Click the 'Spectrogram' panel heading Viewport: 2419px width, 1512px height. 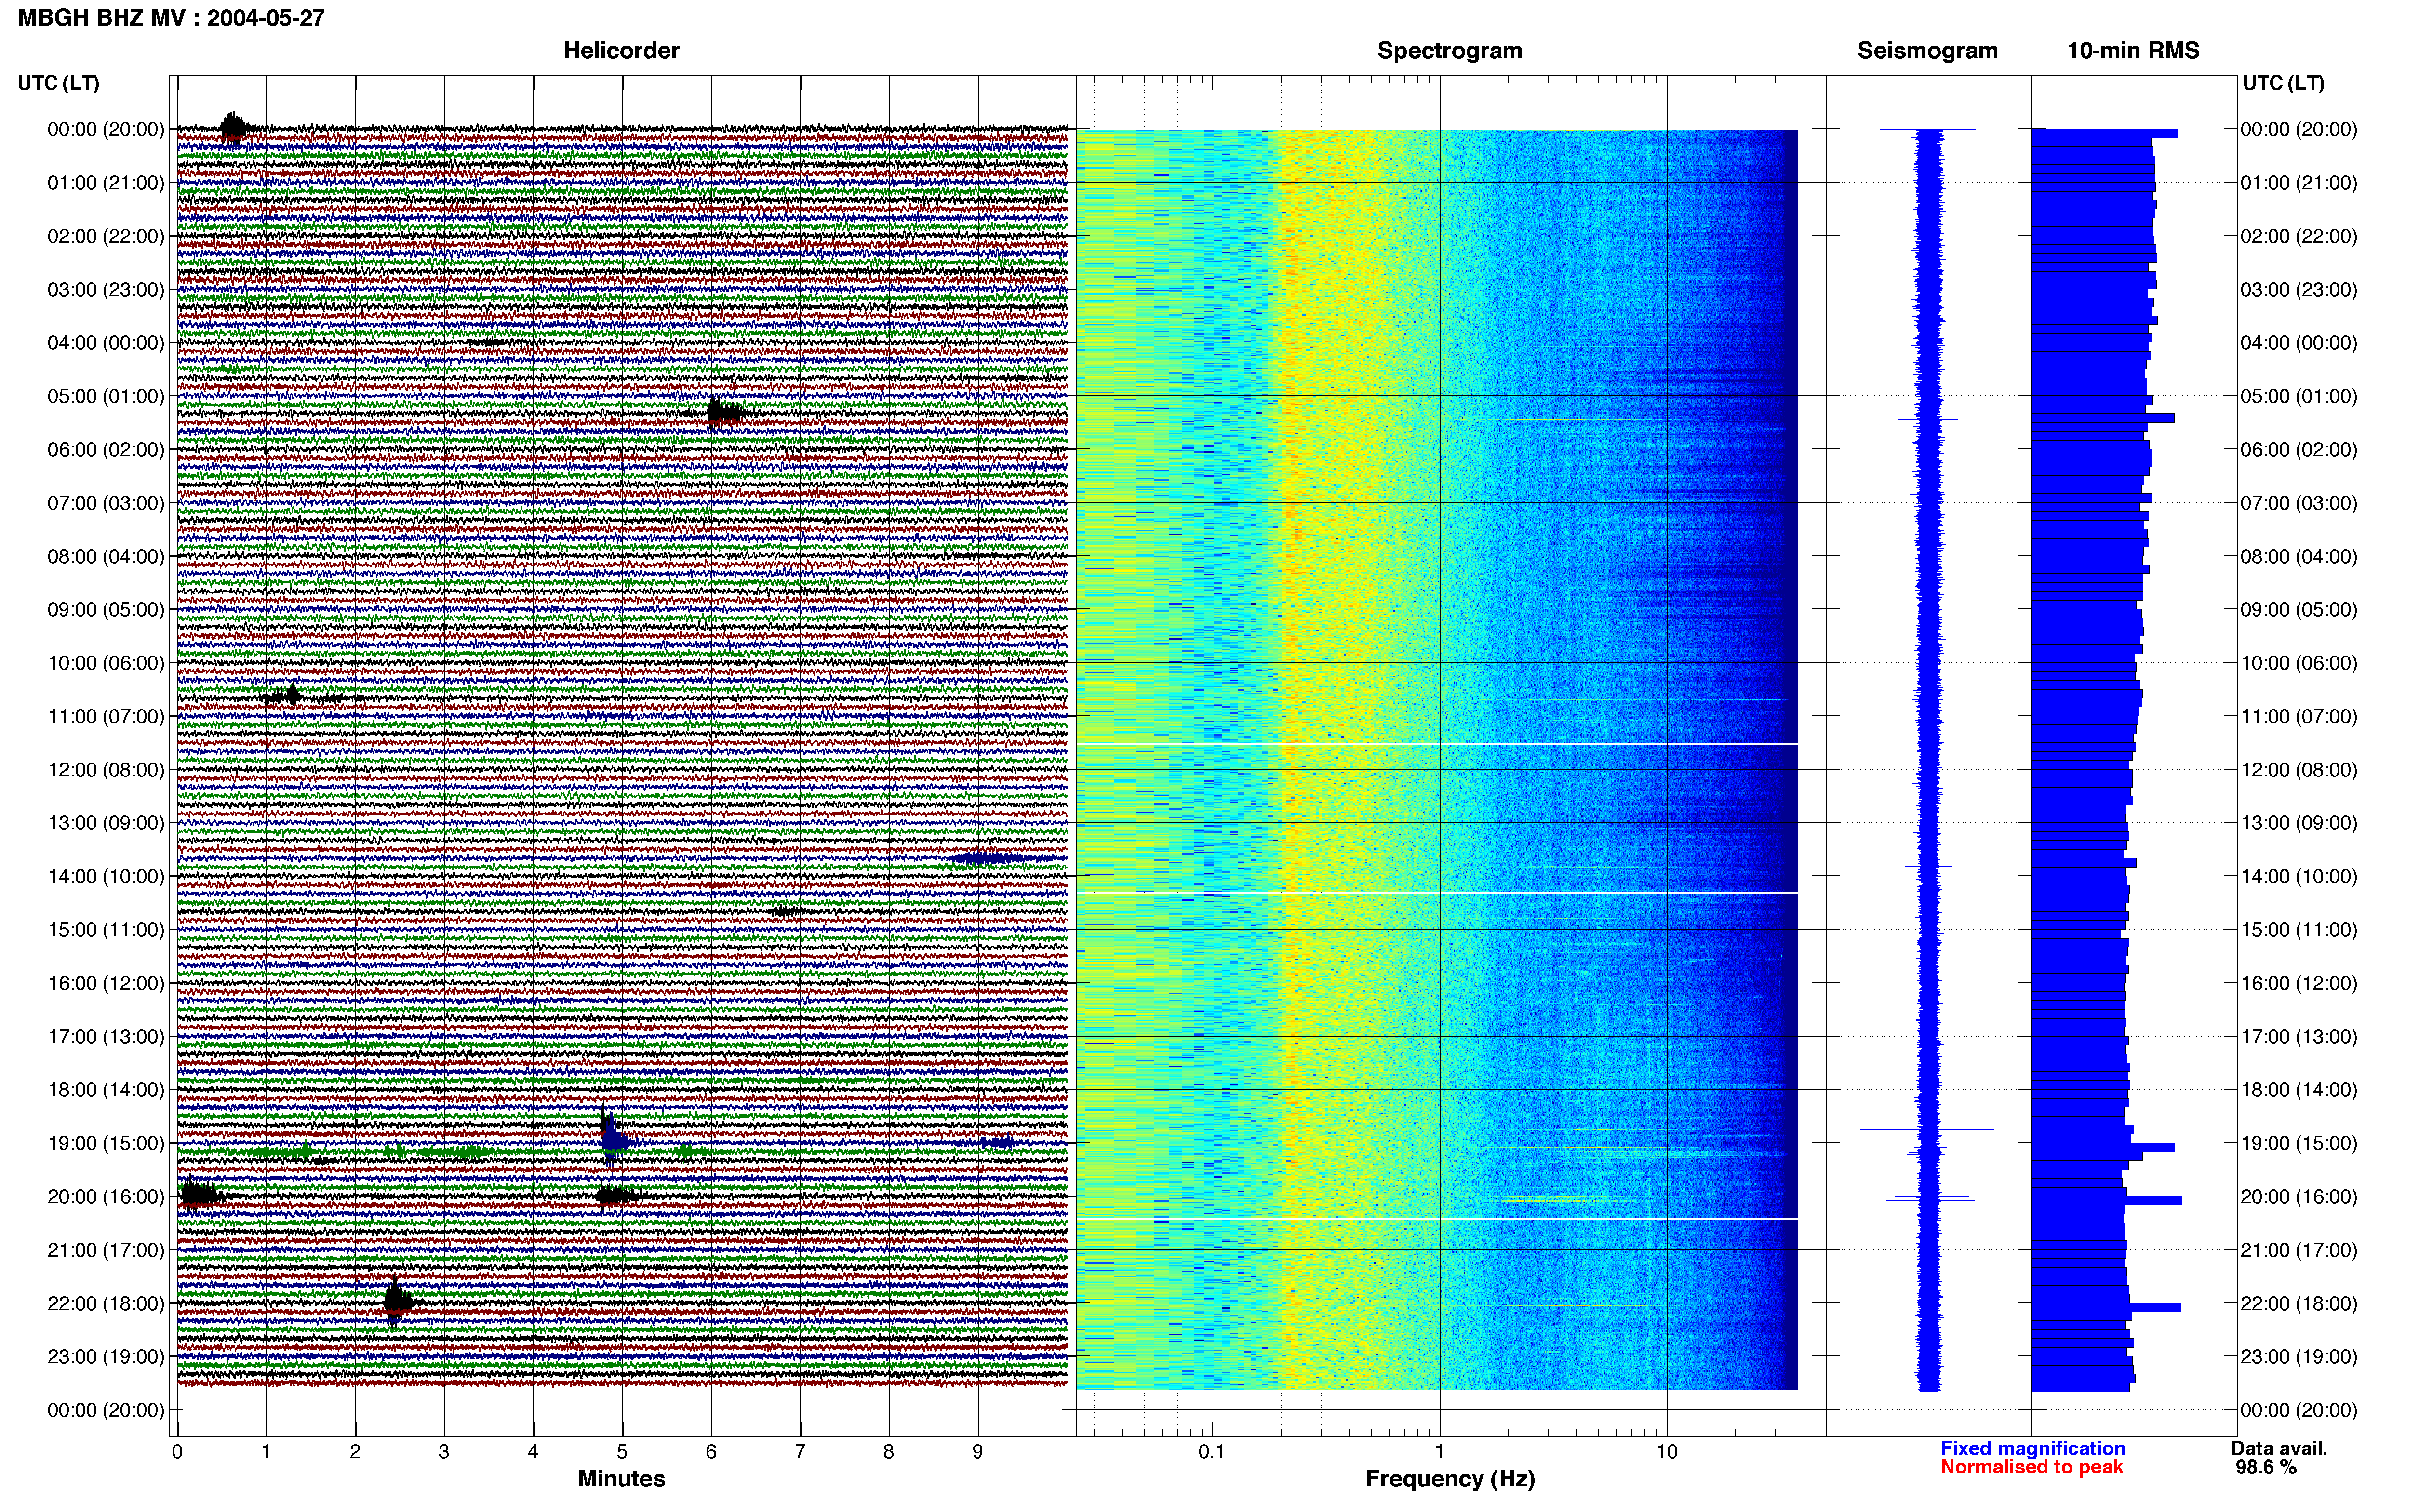pyautogui.click(x=1450, y=50)
